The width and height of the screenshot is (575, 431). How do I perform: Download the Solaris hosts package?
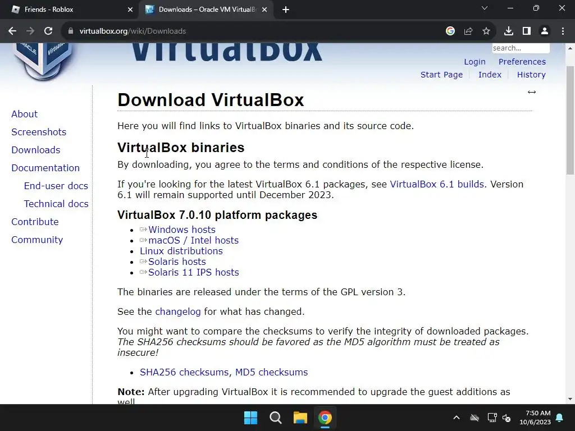(x=177, y=262)
